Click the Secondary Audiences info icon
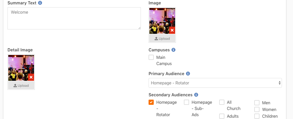 coord(196,95)
